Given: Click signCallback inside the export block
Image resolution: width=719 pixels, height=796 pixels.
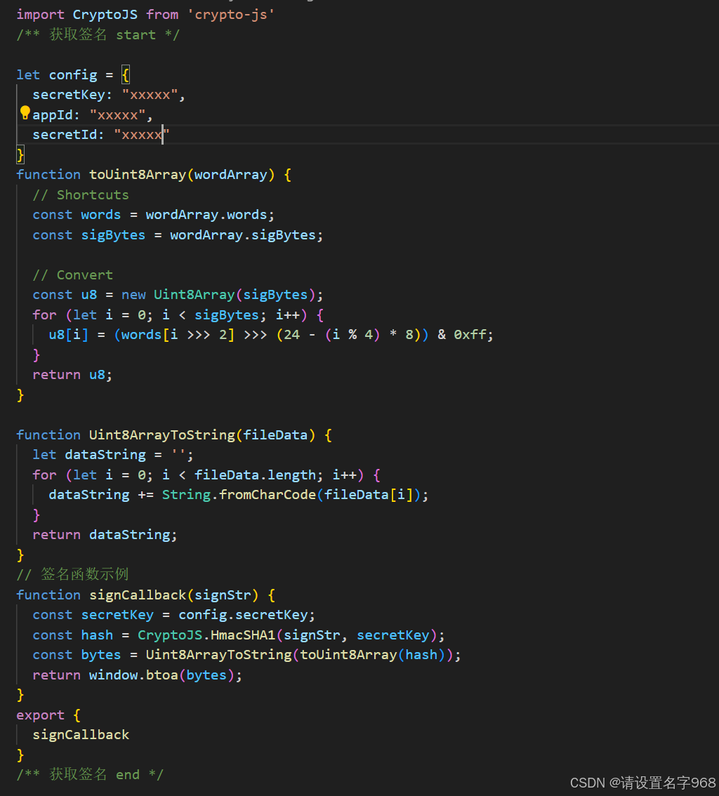Looking at the screenshot, I should (81, 735).
